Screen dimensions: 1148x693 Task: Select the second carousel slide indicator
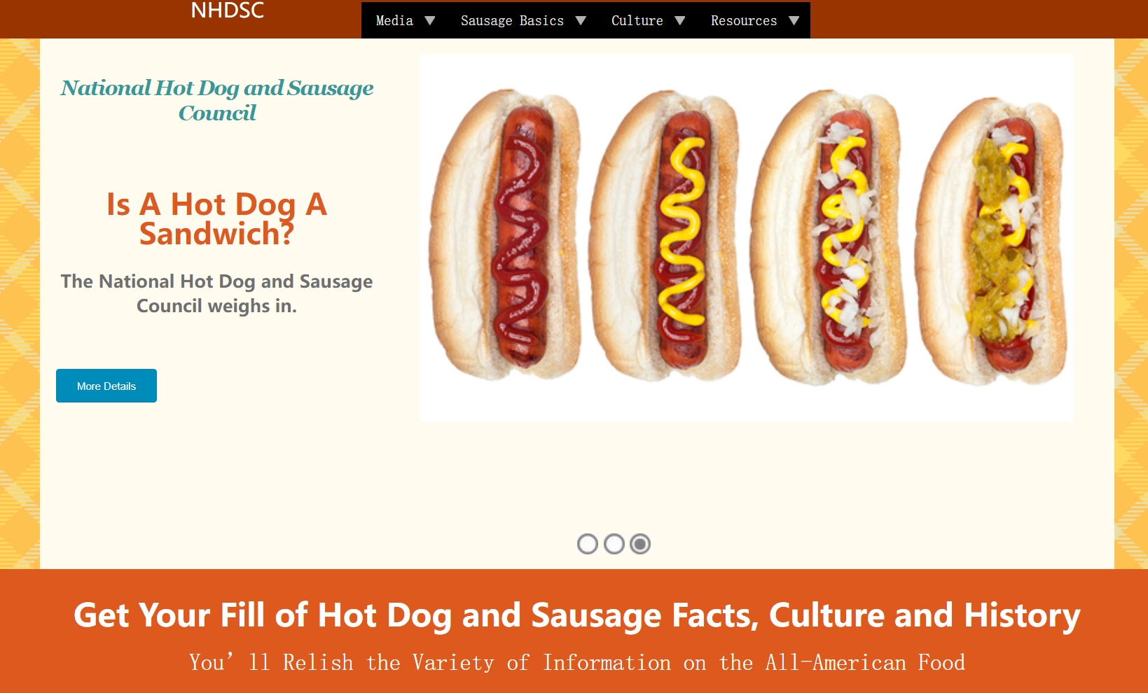pos(614,544)
